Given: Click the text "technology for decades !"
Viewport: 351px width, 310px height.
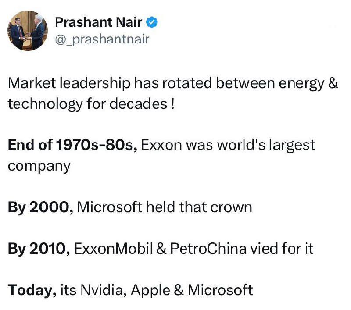Looking at the screenshot, I should pyautogui.click(x=91, y=104).
